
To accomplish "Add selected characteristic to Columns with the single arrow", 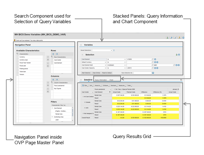I will point(48,82).
